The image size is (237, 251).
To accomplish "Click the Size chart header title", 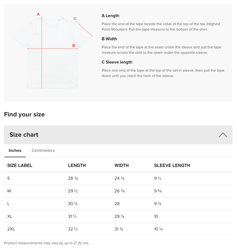I will point(24,135).
